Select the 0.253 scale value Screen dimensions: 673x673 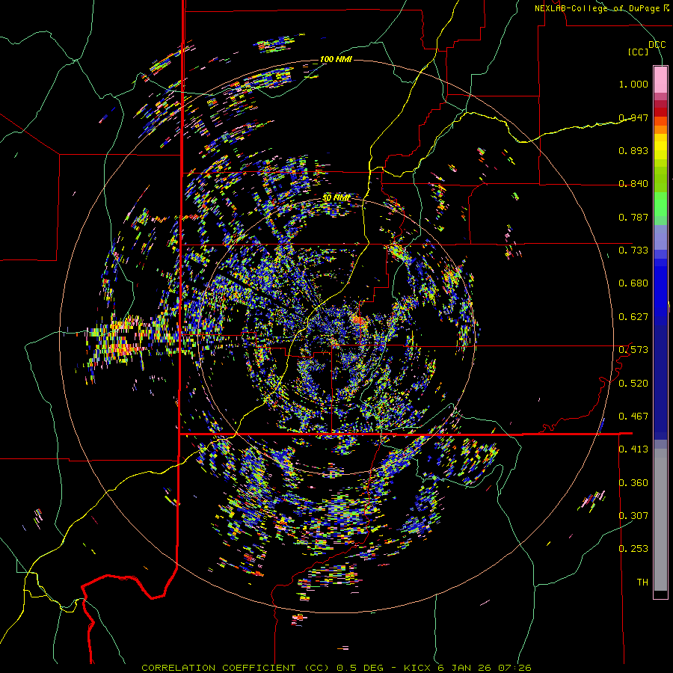point(633,549)
